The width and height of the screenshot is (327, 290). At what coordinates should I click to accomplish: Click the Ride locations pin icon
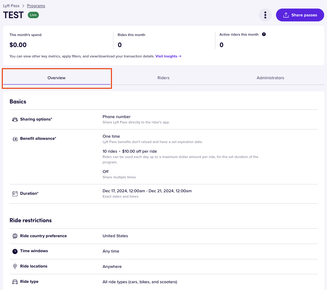click(x=15, y=266)
